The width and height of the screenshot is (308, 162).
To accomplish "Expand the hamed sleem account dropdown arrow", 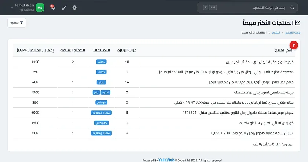I will pyautogui.click(x=12, y=8).
